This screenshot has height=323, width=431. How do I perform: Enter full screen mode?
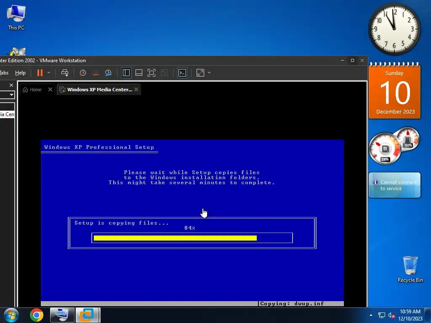pos(152,73)
